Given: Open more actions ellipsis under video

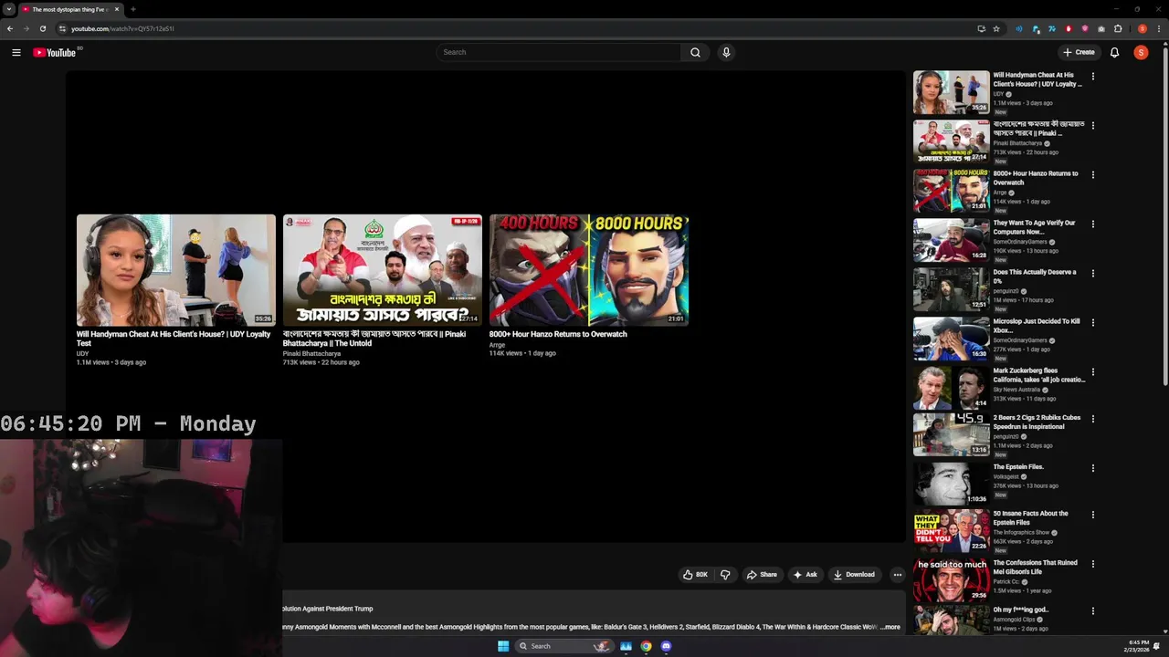Looking at the screenshot, I should click(898, 575).
